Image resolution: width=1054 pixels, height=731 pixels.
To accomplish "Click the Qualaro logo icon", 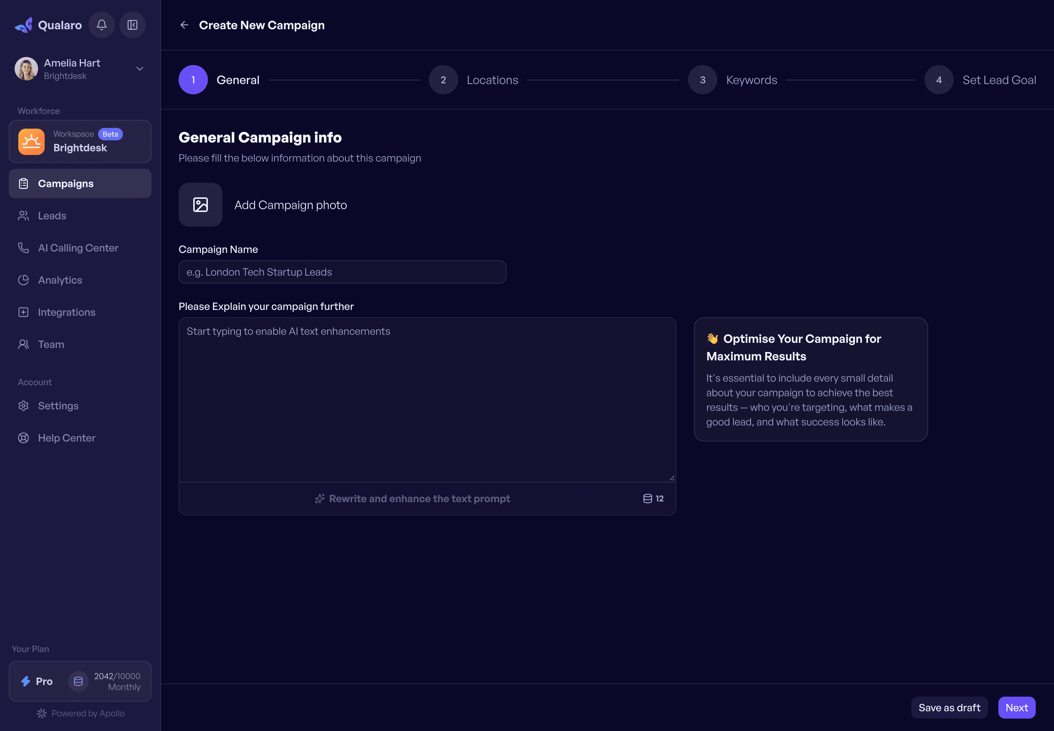I will pos(23,25).
